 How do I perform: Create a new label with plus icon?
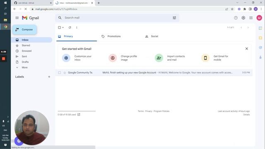[49, 77]
